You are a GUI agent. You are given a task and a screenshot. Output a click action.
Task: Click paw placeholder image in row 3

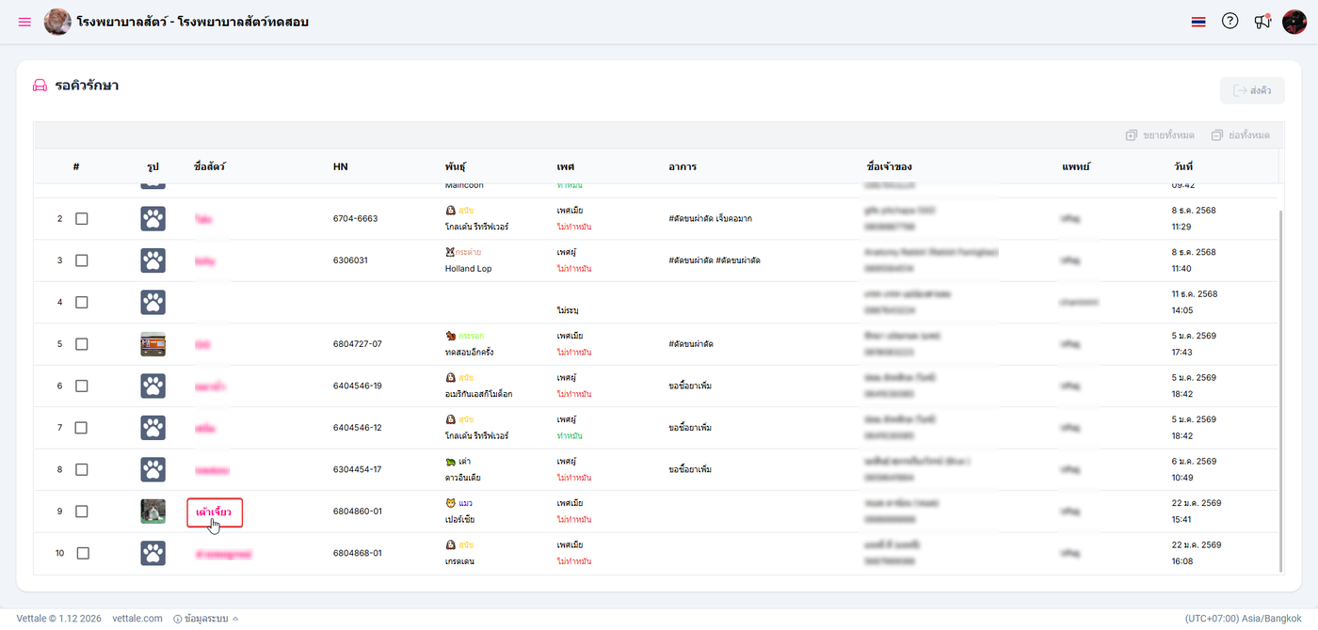[153, 260]
